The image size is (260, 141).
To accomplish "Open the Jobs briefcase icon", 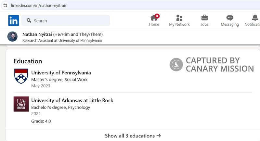I will click(x=204, y=18).
